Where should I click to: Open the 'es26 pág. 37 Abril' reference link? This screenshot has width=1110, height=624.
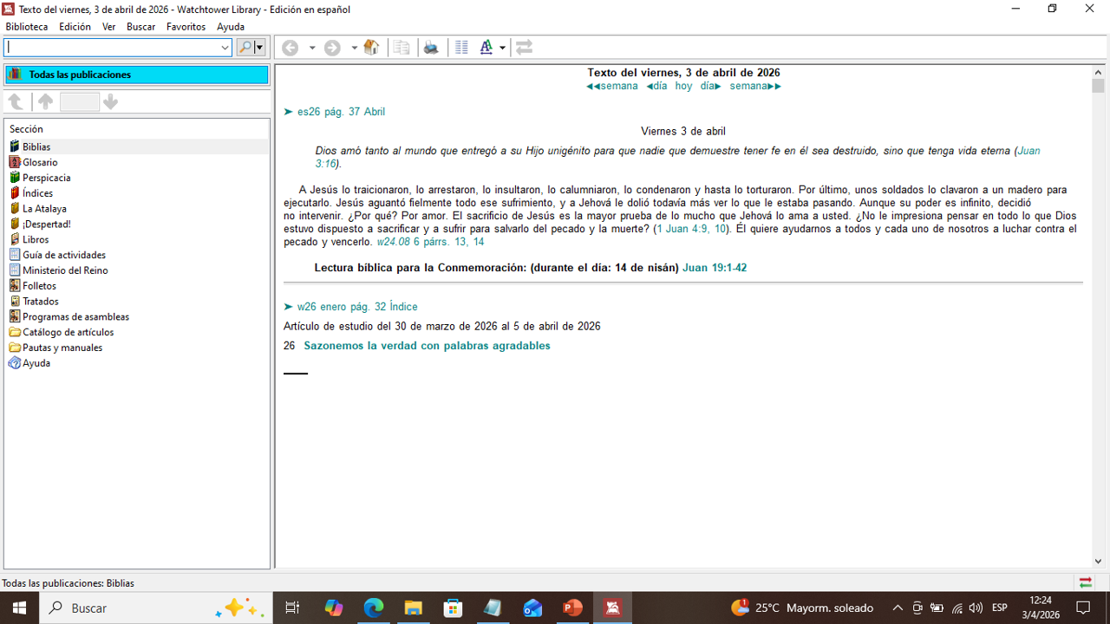[341, 112]
